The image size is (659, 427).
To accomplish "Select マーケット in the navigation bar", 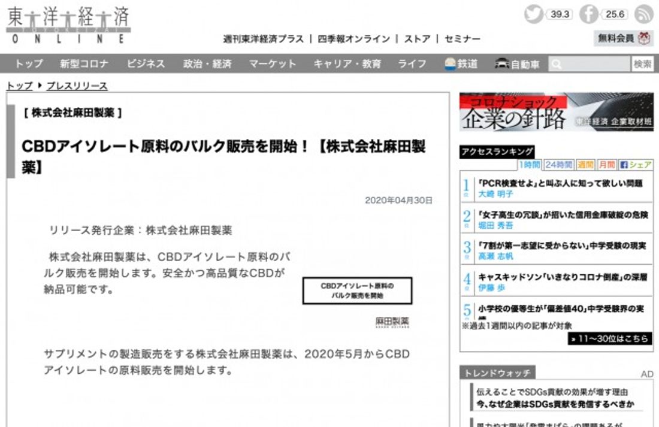I will pyautogui.click(x=273, y=64).
